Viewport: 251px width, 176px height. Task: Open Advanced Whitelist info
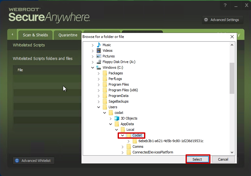point(34,161)
